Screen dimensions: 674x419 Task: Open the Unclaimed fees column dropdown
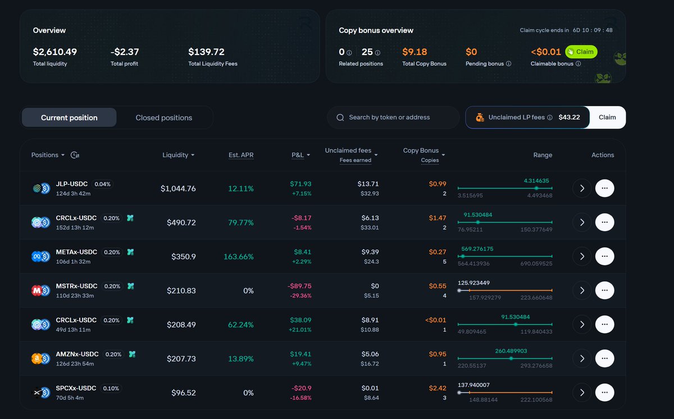coord(376,155)
